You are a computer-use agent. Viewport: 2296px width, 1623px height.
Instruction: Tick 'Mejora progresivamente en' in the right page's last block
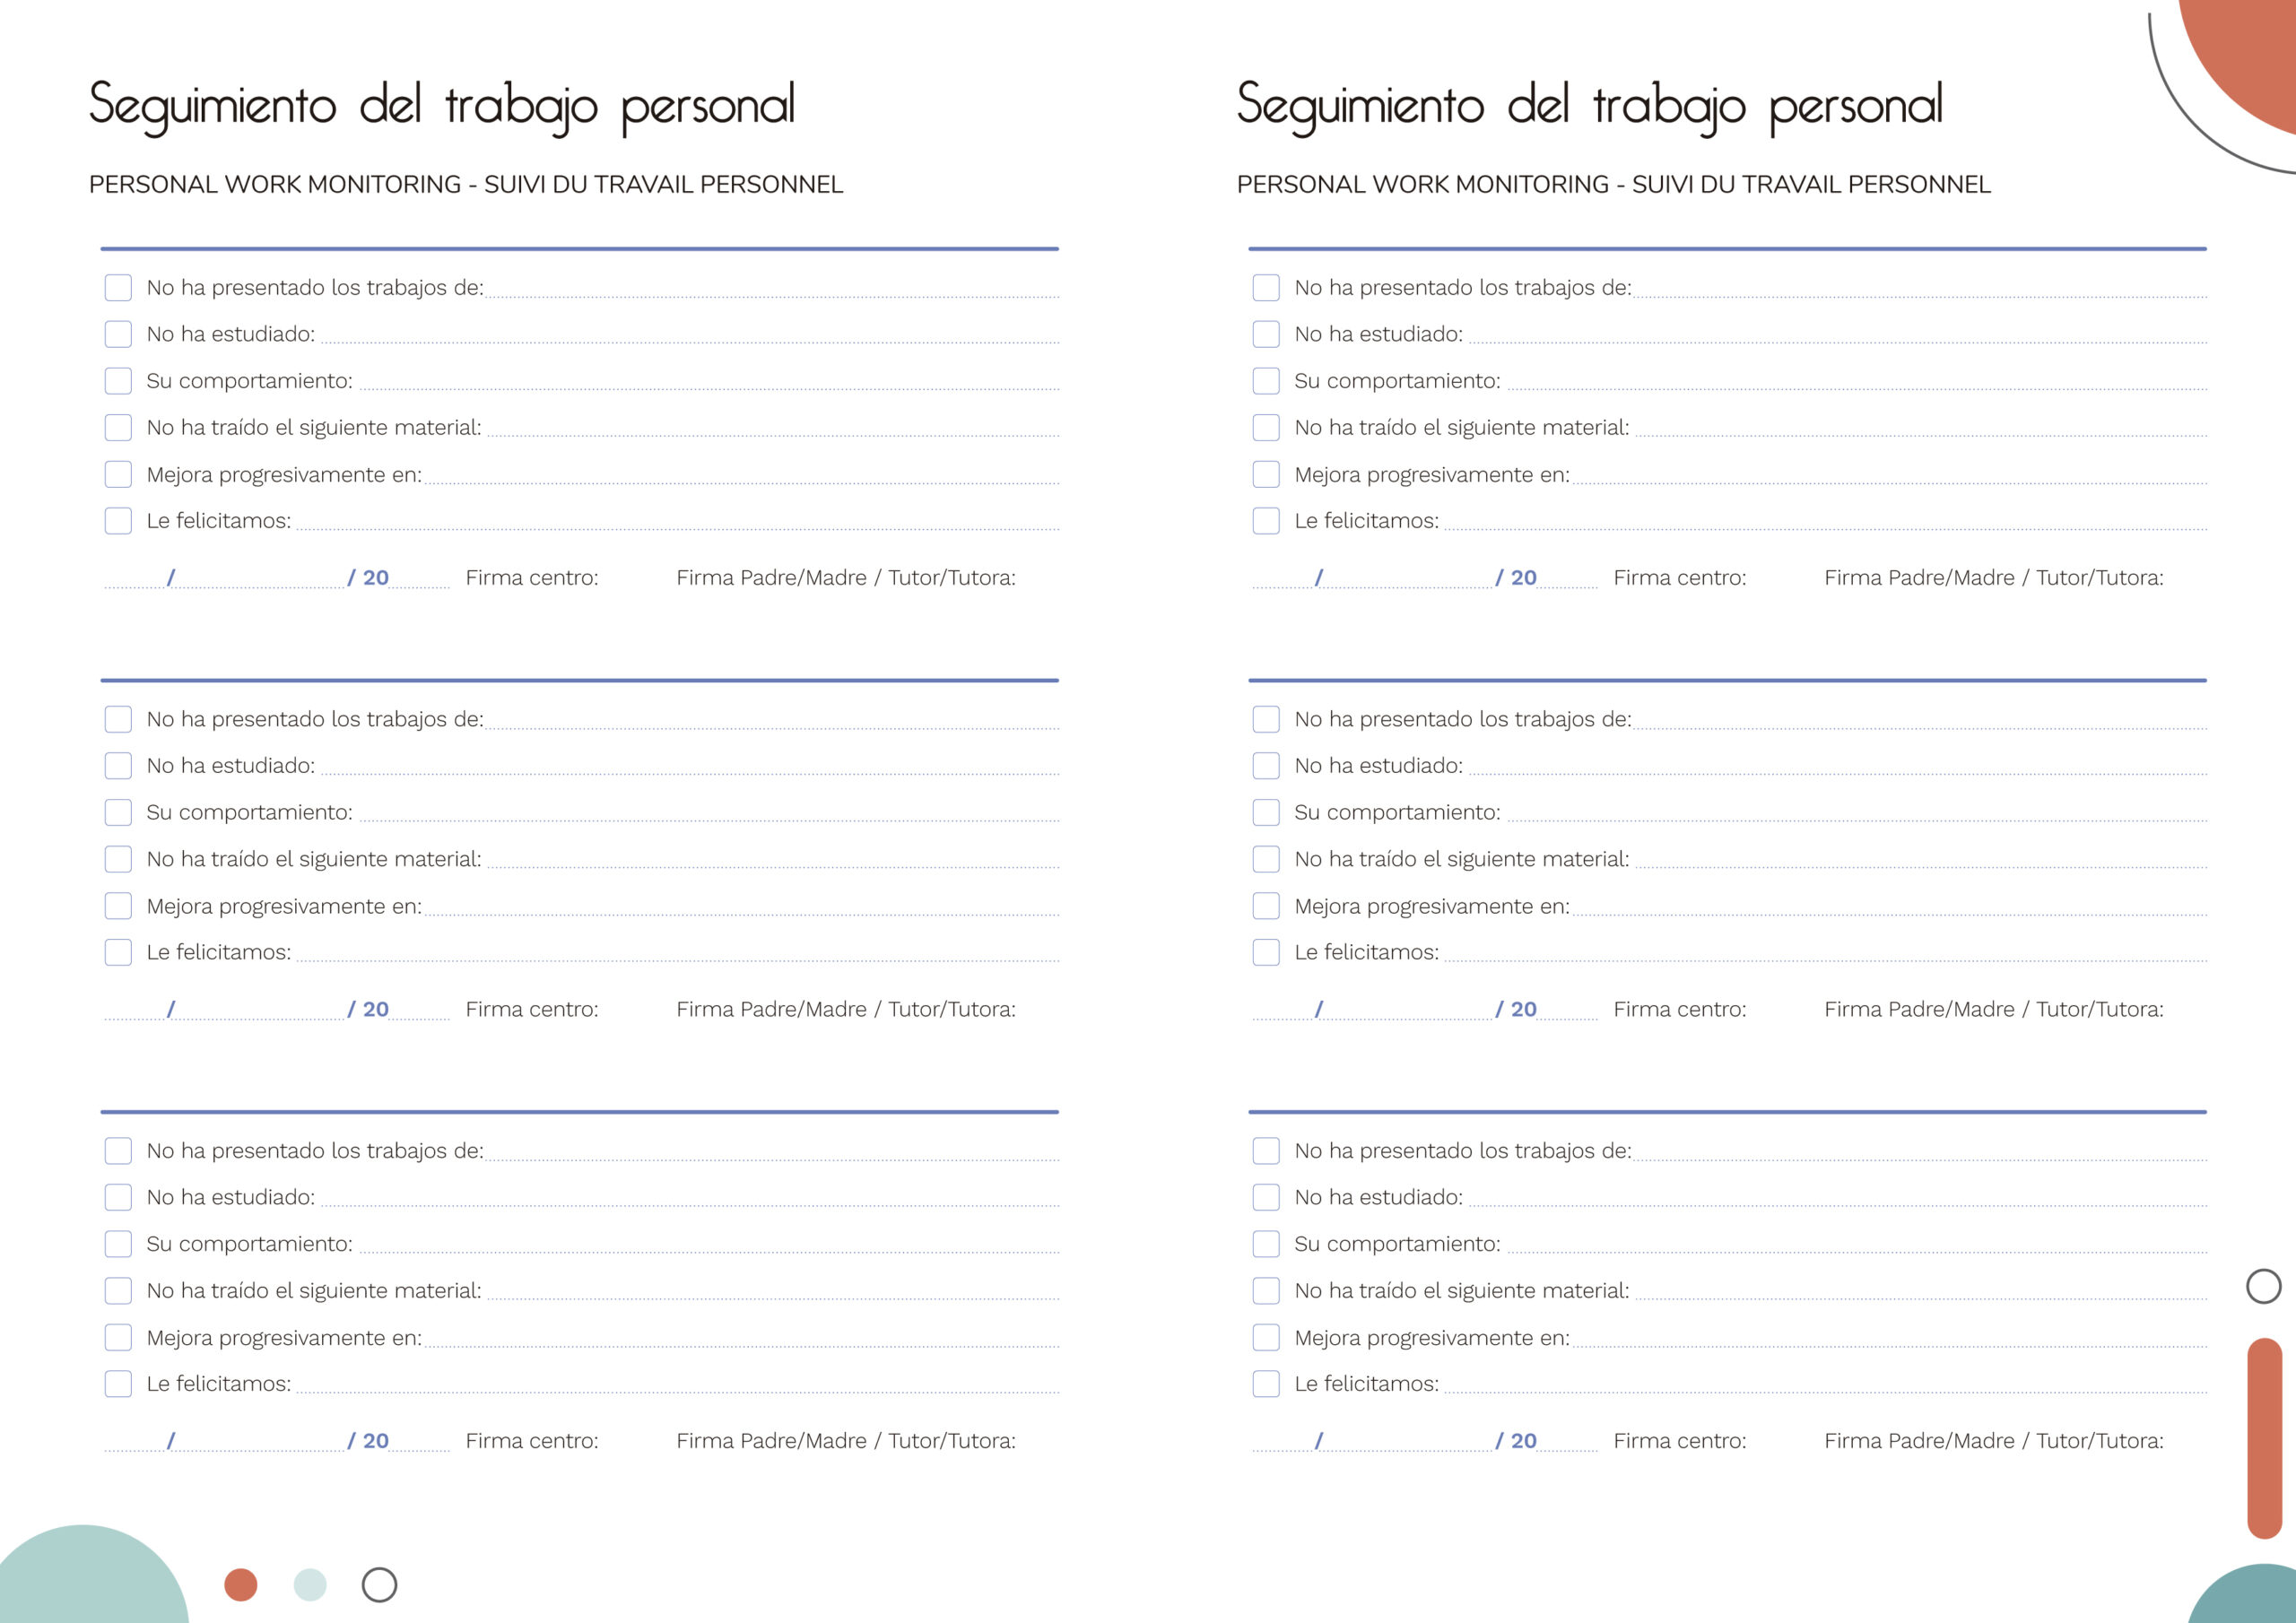(x=1266, y=1337)
